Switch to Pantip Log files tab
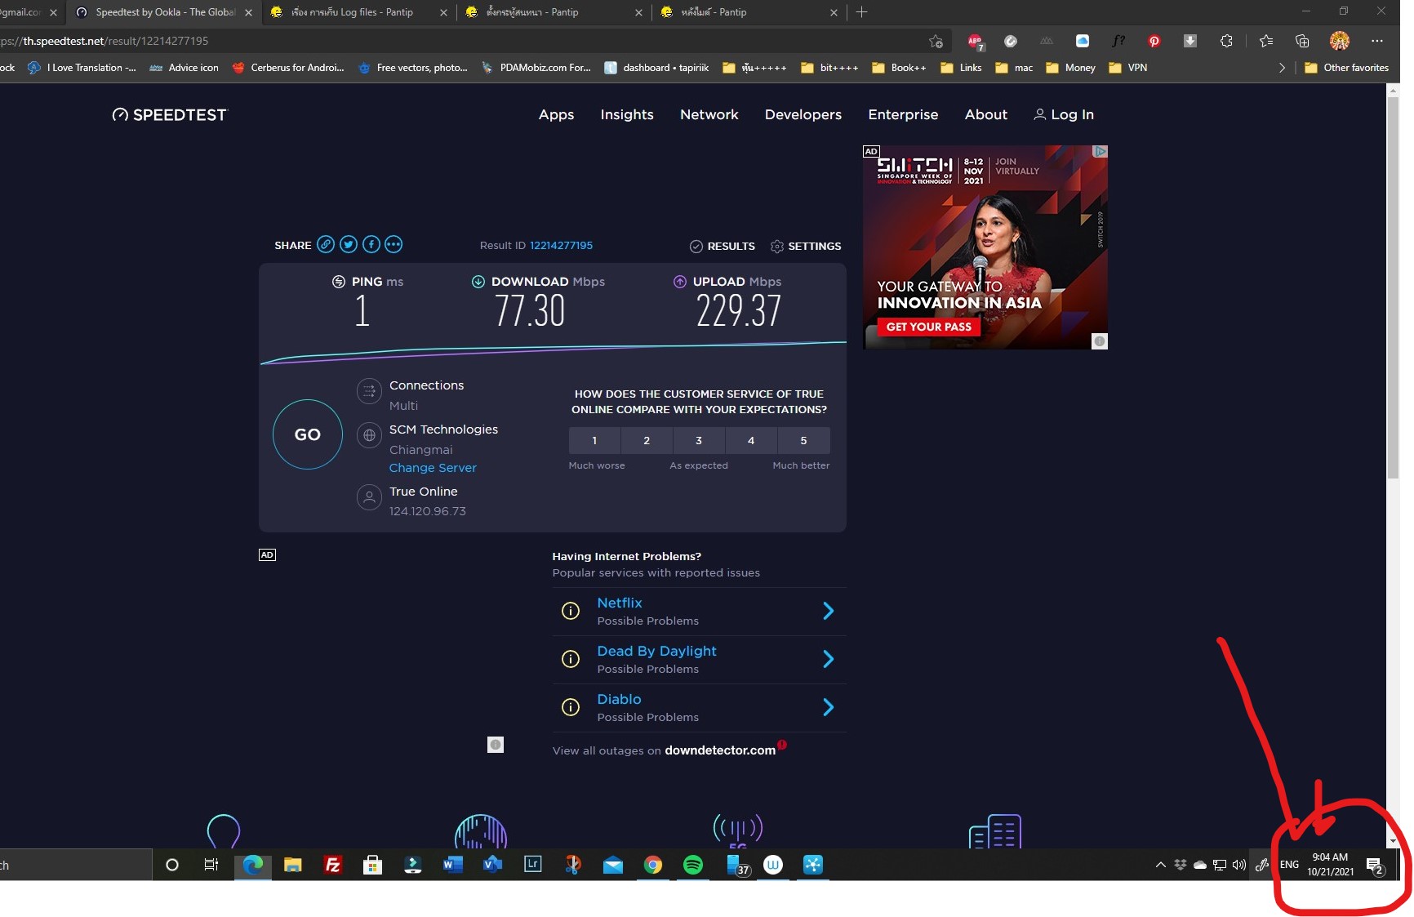The width and height of the screenshot is (1414, 917). click(361, 12)
